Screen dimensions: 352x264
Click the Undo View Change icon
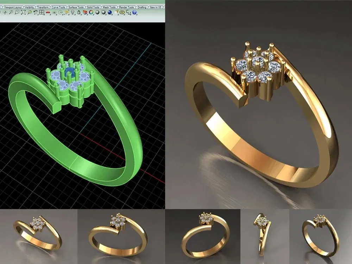pos(36,13)
